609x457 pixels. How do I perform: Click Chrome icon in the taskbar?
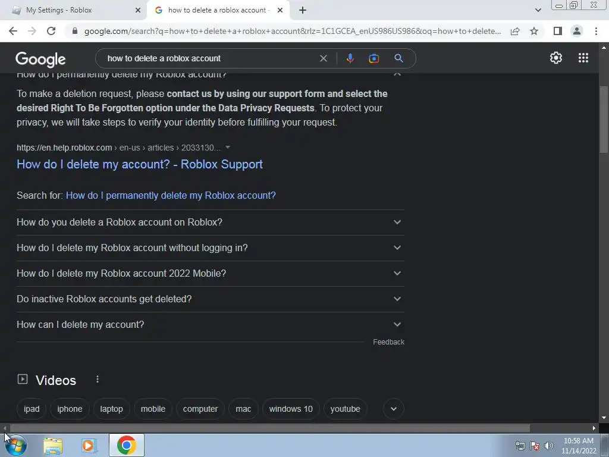tap(127, 445)
